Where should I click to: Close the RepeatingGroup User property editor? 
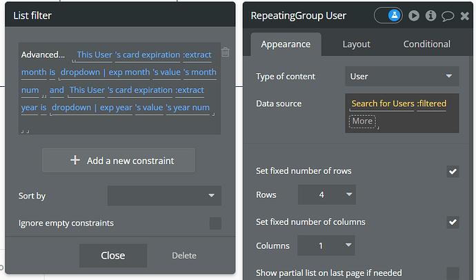(464, 15)
